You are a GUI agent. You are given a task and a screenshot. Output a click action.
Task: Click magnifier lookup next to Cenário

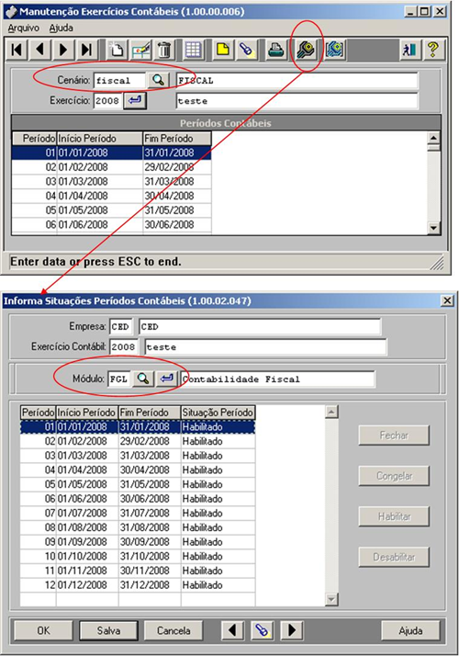point(158,80)
